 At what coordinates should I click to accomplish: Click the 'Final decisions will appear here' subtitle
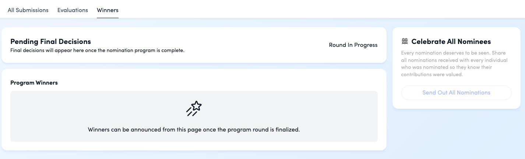point(97,51)
